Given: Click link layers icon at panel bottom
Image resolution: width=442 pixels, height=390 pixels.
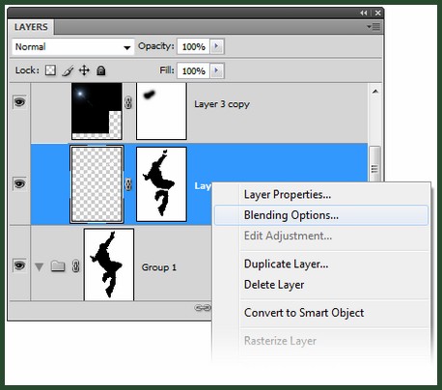Looking at the screenshot, I should (x=203, y=308).
